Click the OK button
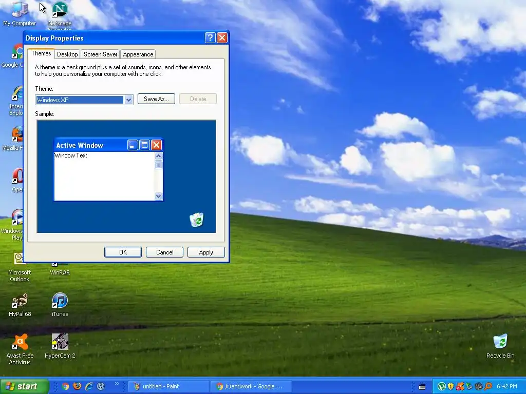This screenshot has width=526, height=394. [123, 252]
